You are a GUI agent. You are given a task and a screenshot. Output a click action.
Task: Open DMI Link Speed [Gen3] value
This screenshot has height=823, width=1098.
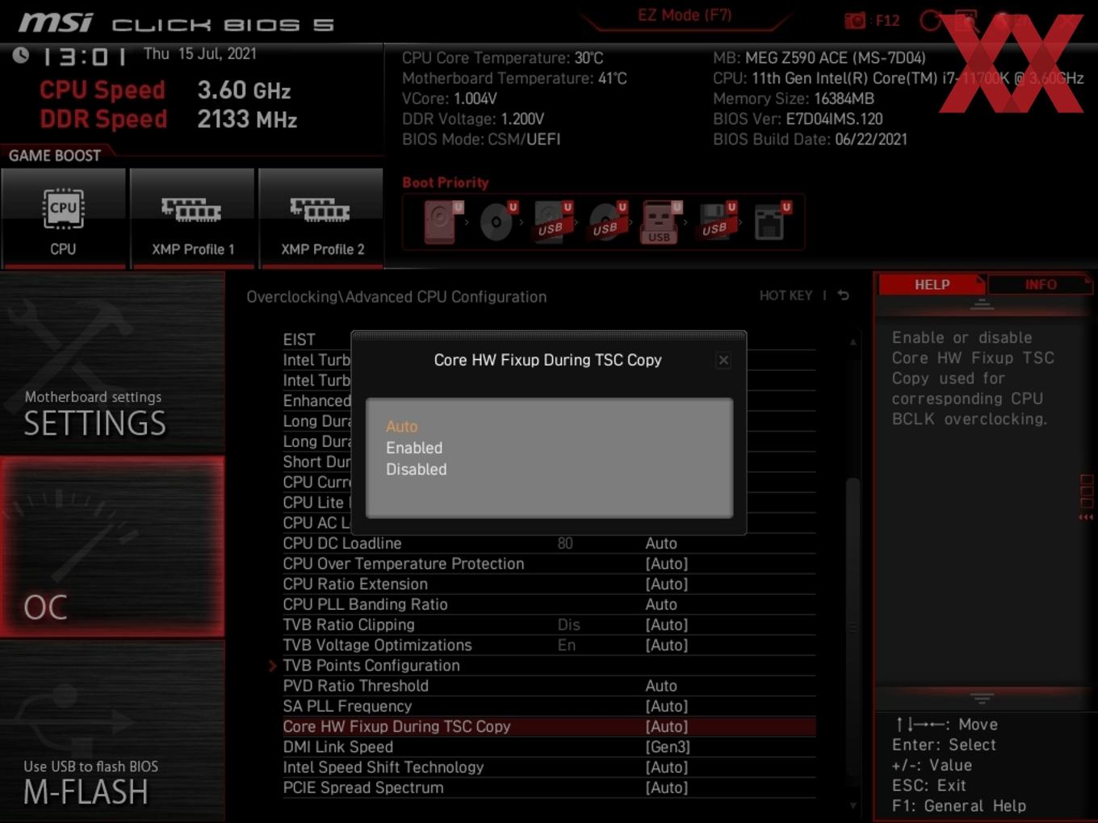[x=668, y=747]
